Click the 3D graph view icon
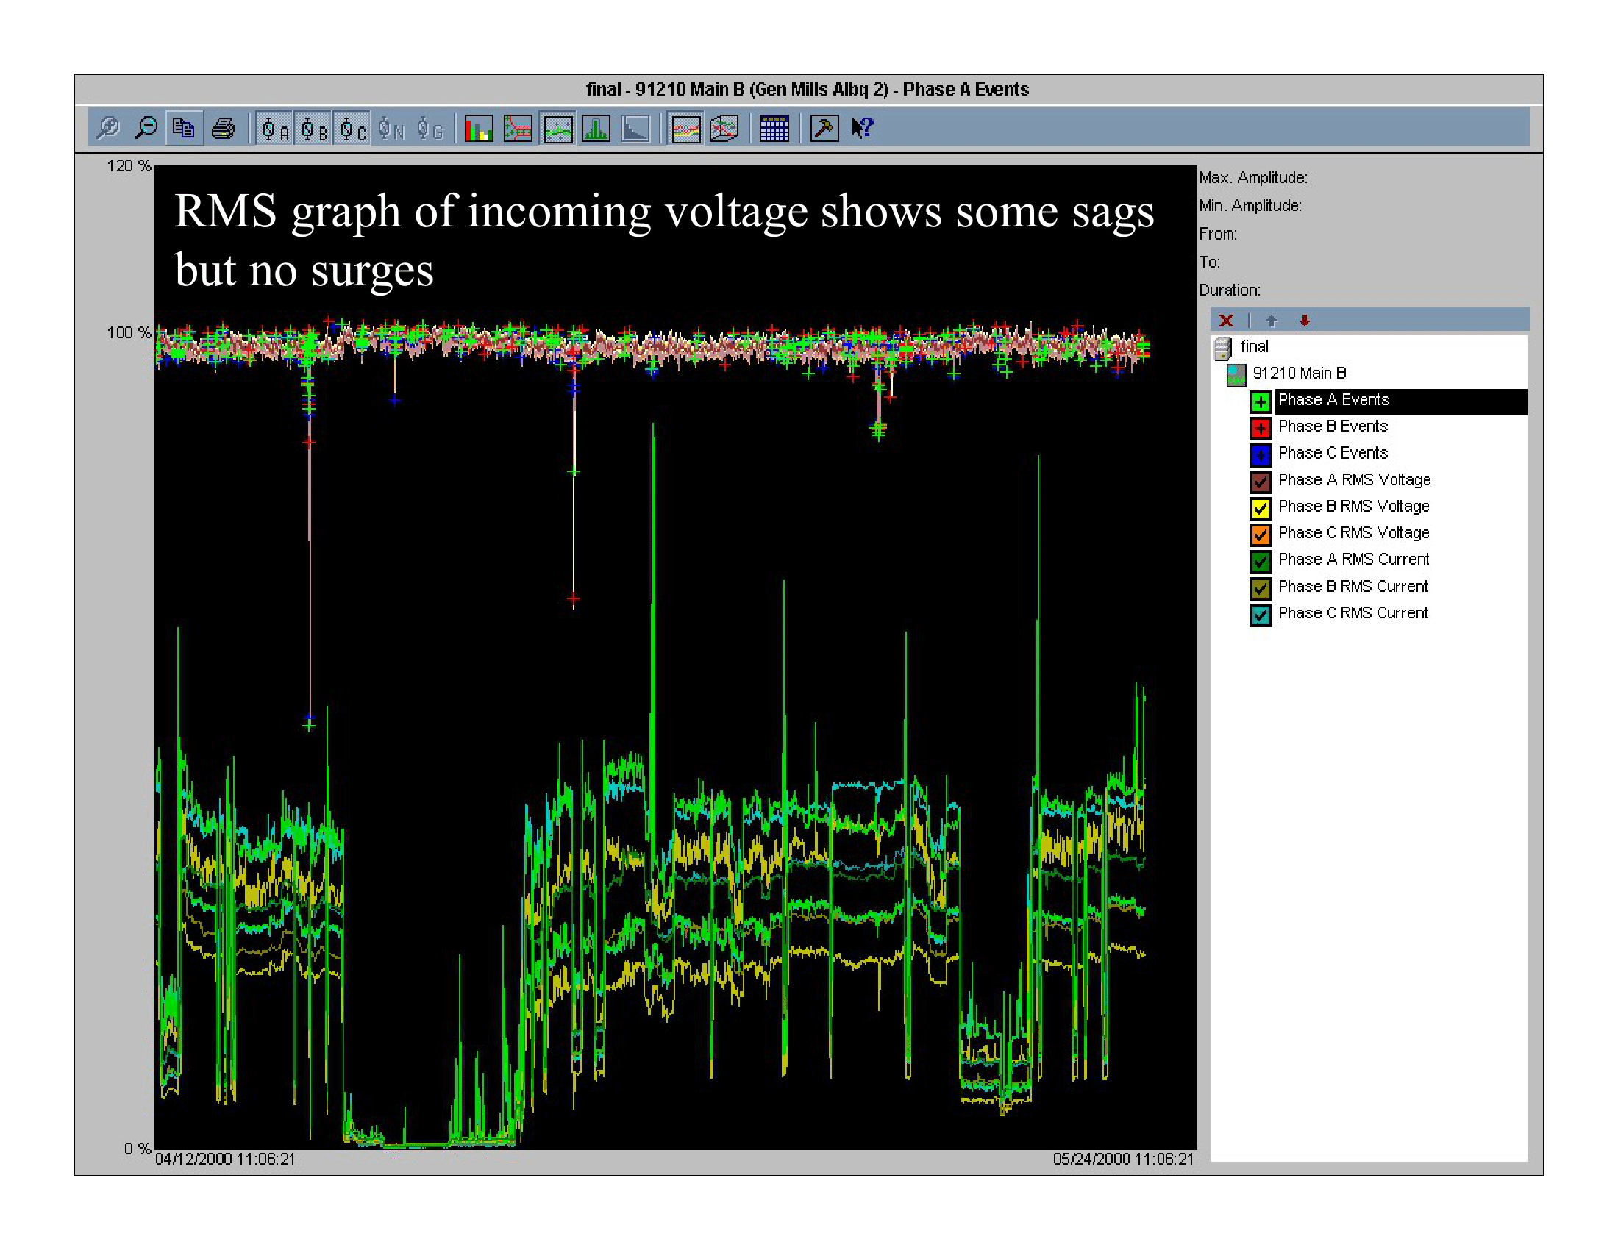Image resolution: width=1618 pixels, height=1250 pixels. point(724,129)
